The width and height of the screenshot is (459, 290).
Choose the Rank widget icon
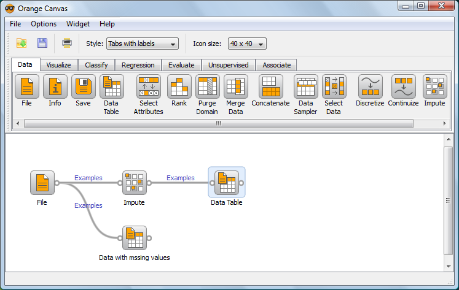point(179,86)
